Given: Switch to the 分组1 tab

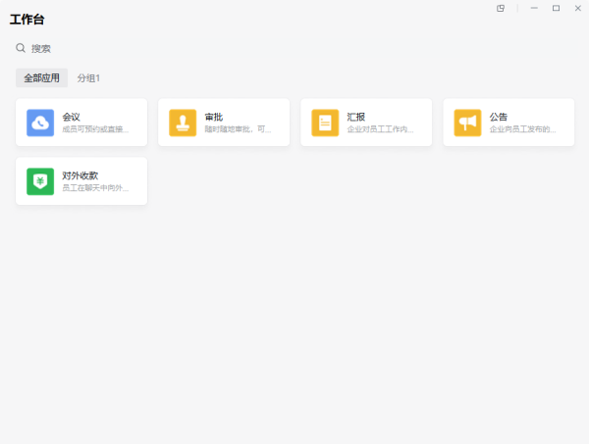Looking at the screenshot, I should (x=89, y=77).
